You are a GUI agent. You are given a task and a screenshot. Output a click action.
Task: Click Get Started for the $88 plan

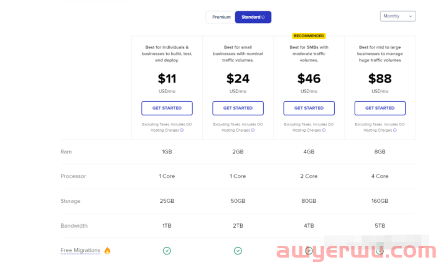point(380,108)
